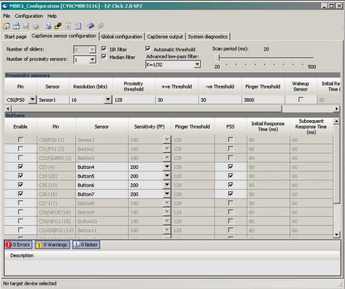This screenshot has width=345, height=289.
Task: Expand the Button4 Sensitivity dropdown
Action: point(167,167)
